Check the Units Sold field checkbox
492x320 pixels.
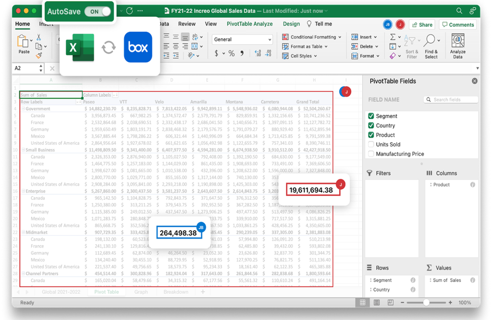click(371, 145)
